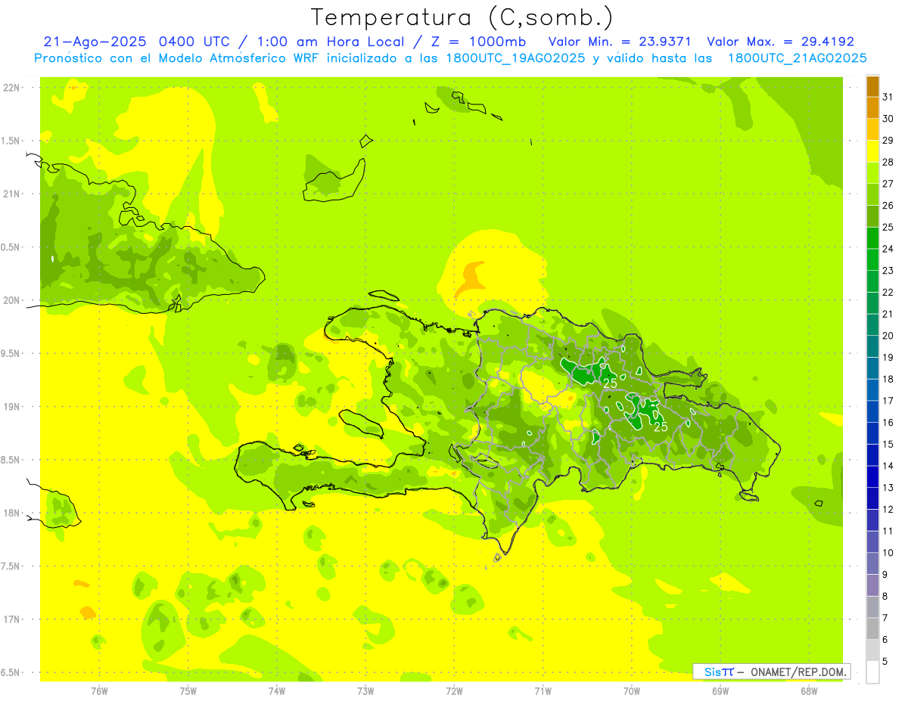Click the '68W' longitude axis label
Viewport: 908px width, 701px height.
[809, 691]
